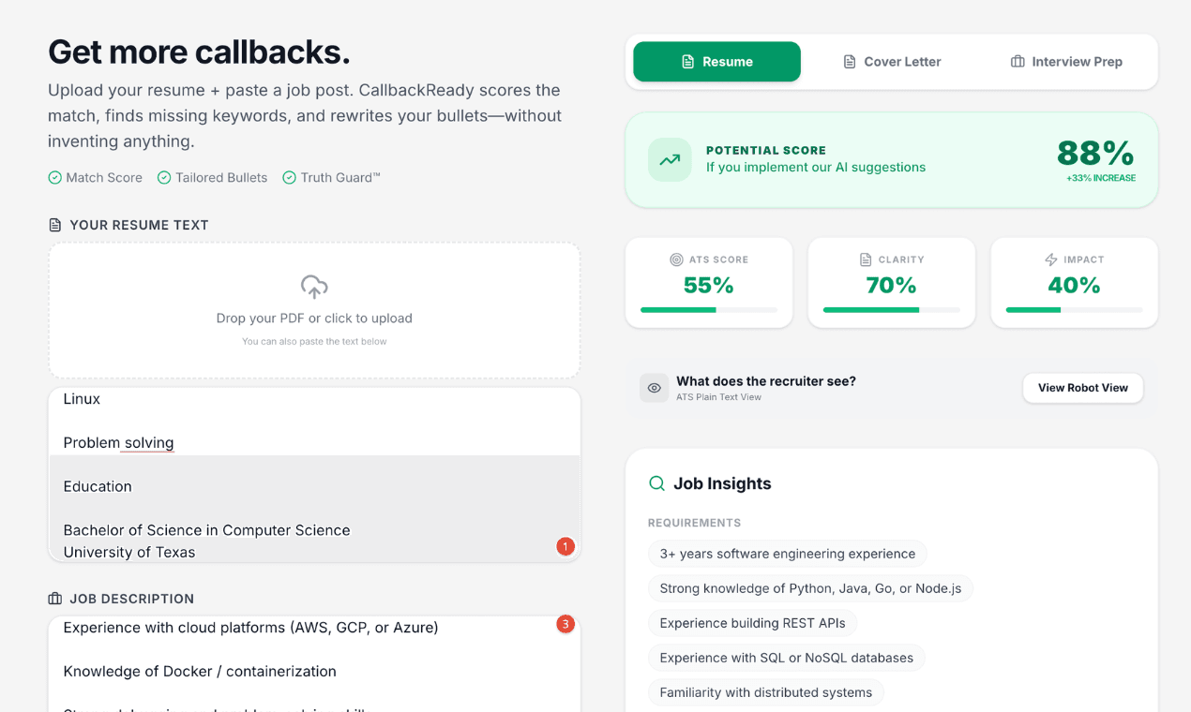The image size is (1191, 712).
Task: Expand the red badge 3 on the job description
Action: pyautogui.click(x=565, y=623)
